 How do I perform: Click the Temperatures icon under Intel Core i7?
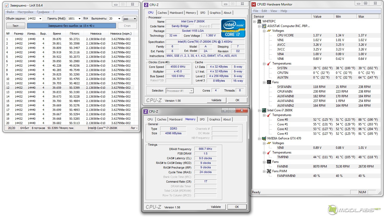pos(269,115)
